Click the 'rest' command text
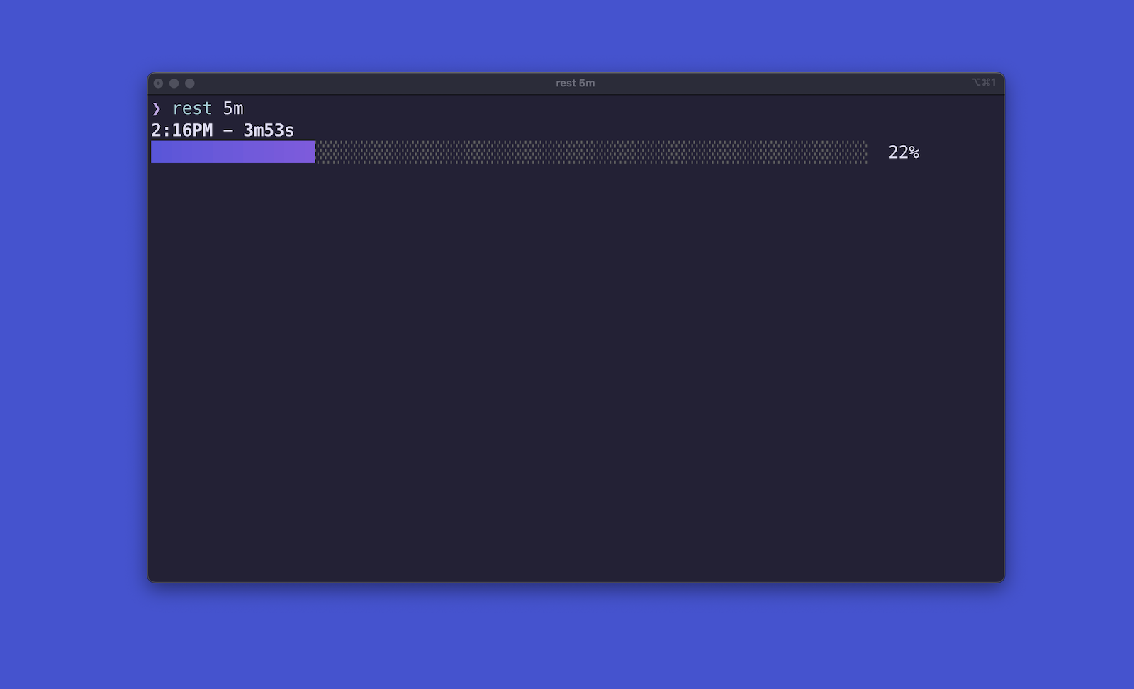The width and height of the screenshot is (1134, 689). point(192,108)
